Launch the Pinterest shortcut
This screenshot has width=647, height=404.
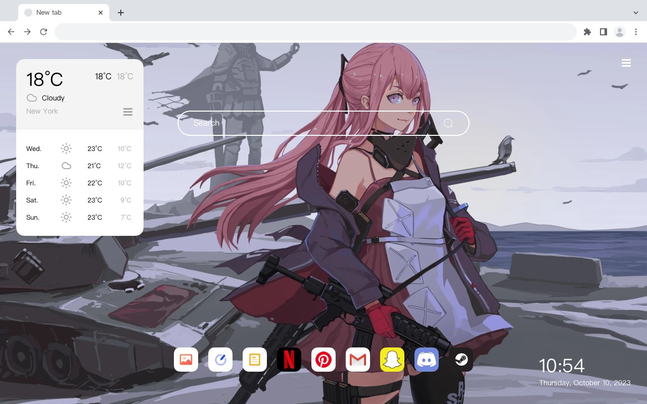[323, 360]
